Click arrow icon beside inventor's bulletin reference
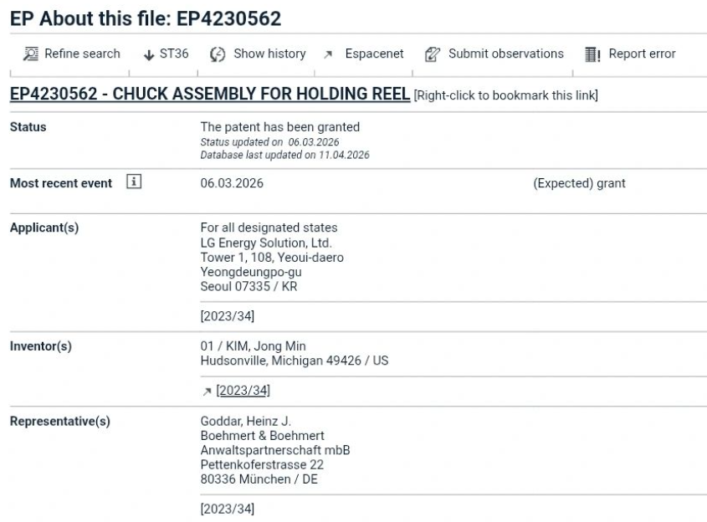Screen dimensions: 707x522 (x=206, y=391)
